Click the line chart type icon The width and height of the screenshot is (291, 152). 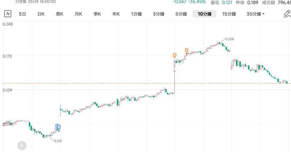point(8,14)
